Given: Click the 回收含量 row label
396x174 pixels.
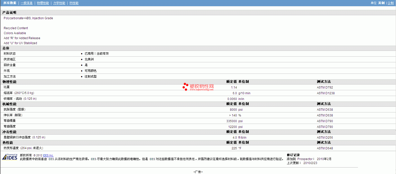Looking at the screenshot, I should click(10, 65).
